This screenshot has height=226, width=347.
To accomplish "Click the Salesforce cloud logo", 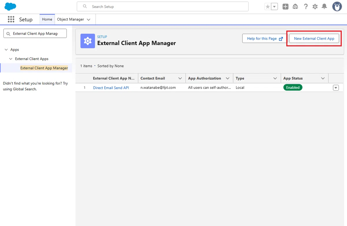I will click(x=10, y=6).
